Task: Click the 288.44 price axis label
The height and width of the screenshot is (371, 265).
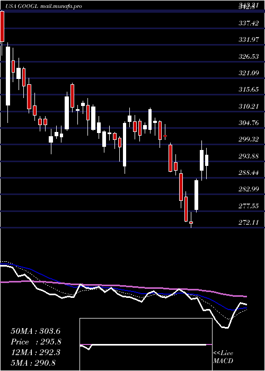Action: coord(249,173)
